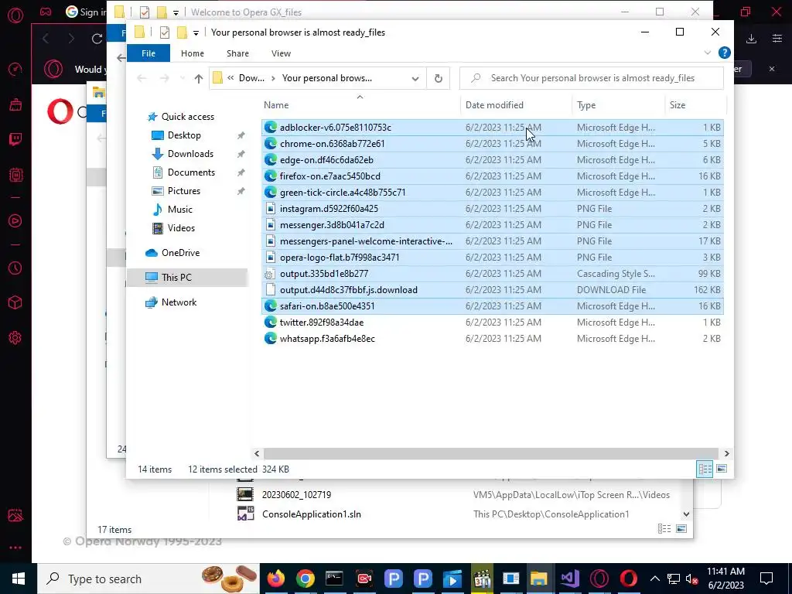
Task: Open Desktop in navigation pane
Action: (176, 135)
